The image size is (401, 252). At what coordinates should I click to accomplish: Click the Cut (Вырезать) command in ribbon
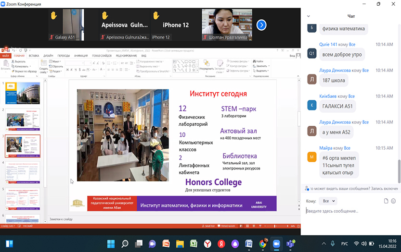(19, 61)
